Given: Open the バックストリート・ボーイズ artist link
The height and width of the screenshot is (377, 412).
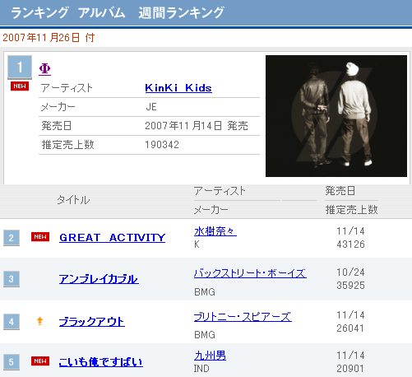Looking at the screenshot, I should pos(250,273).
